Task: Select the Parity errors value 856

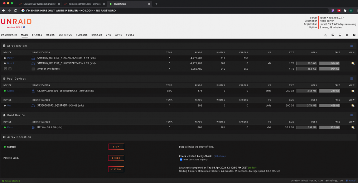Action: click(246, 58)
